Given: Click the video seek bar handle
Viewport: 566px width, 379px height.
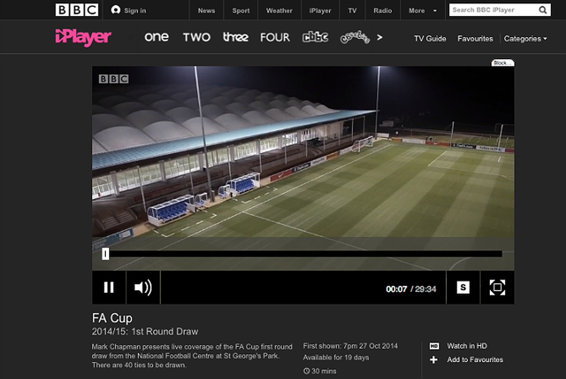Looking at the screenshot, I should click(105, 253).
